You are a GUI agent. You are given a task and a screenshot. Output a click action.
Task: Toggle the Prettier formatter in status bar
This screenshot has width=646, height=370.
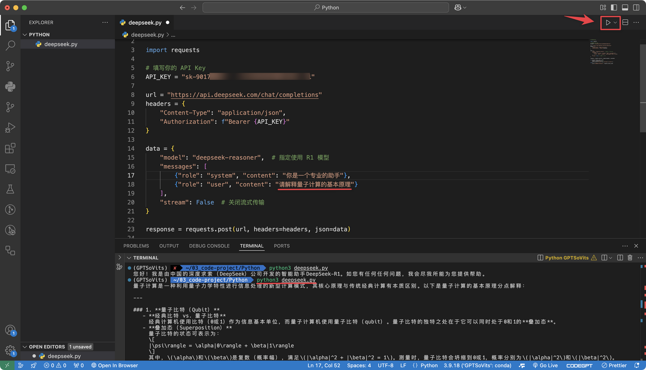pos(614,365)
